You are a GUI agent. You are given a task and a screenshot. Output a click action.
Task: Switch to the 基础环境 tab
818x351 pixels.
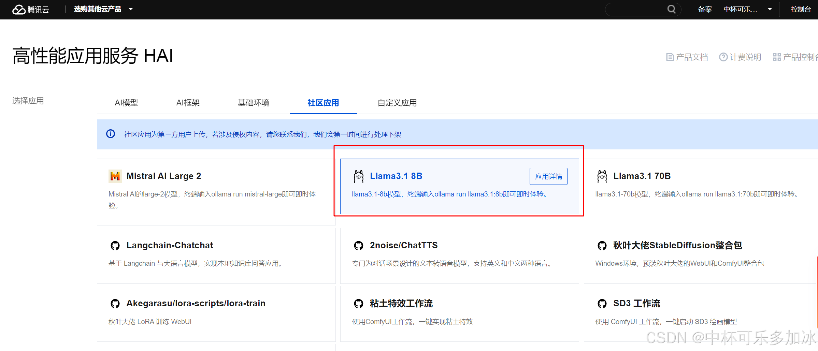pyautogui.click(x=254, y=103)
